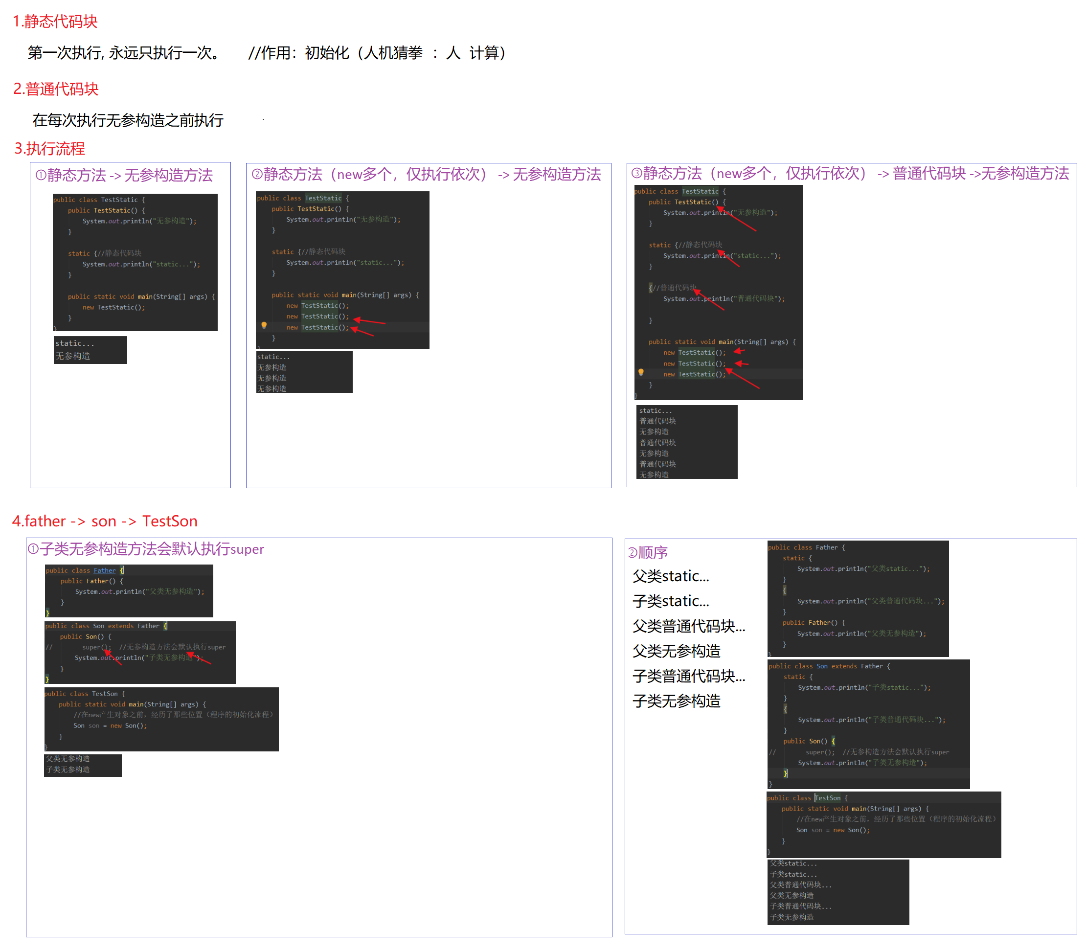
Task: Click the lightbulb icon in the third TestStatic code
Action: [641, 372]
